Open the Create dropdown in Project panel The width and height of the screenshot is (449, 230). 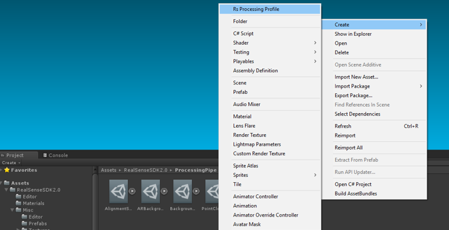tap(11, 162)
